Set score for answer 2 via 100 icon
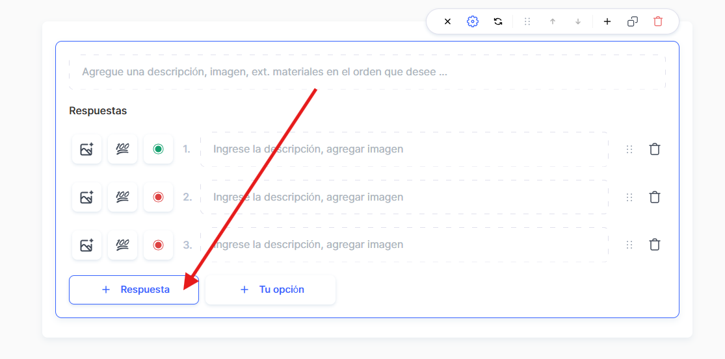Image resolution: width=725 pixels, height=359 pixels. tap(122, 197)
